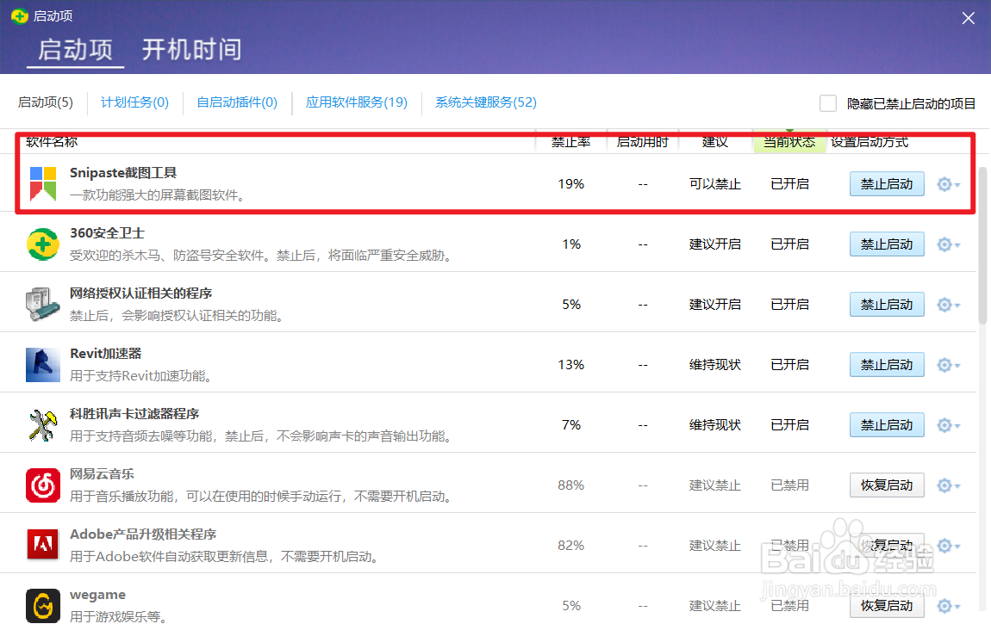Click 已禁用 status in 网易云音乐 row
Viewport: 991px width, 624px height.
coord(789,485)
